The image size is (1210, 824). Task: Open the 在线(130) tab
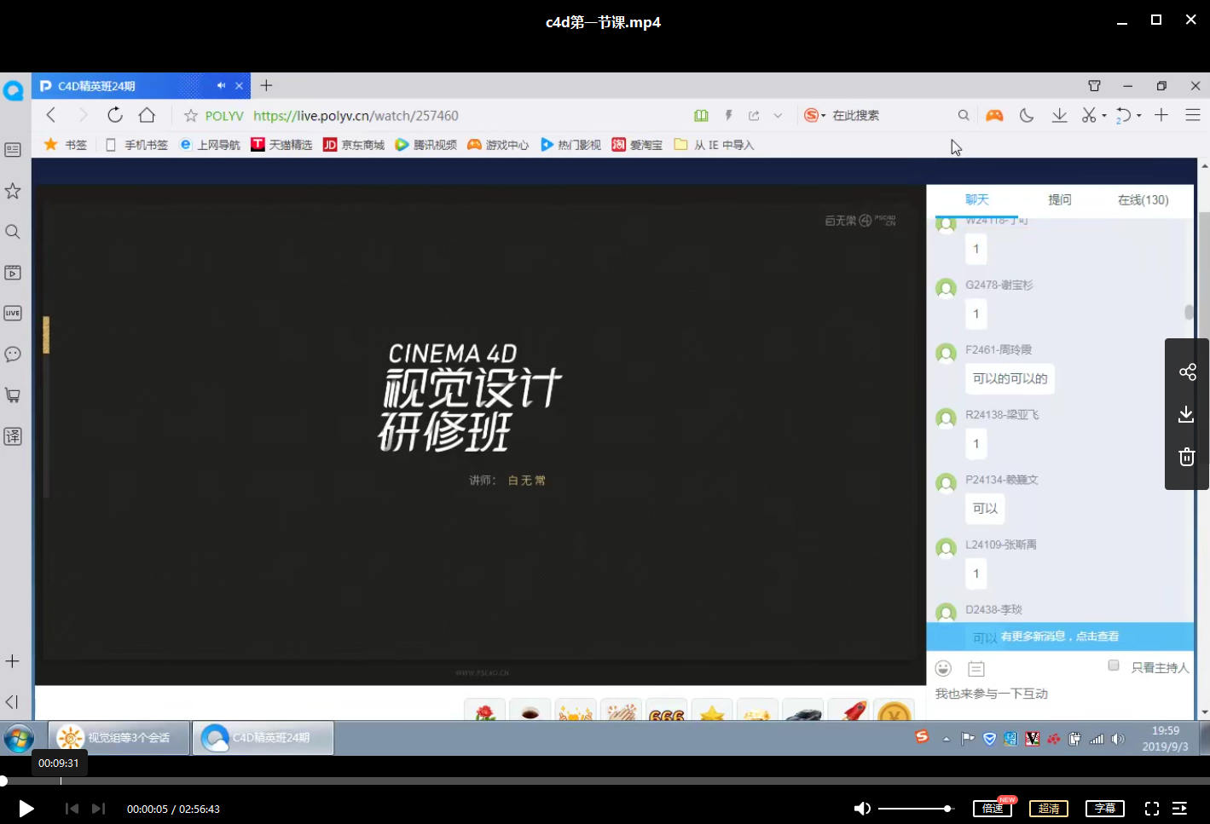tap(1143, 199)
